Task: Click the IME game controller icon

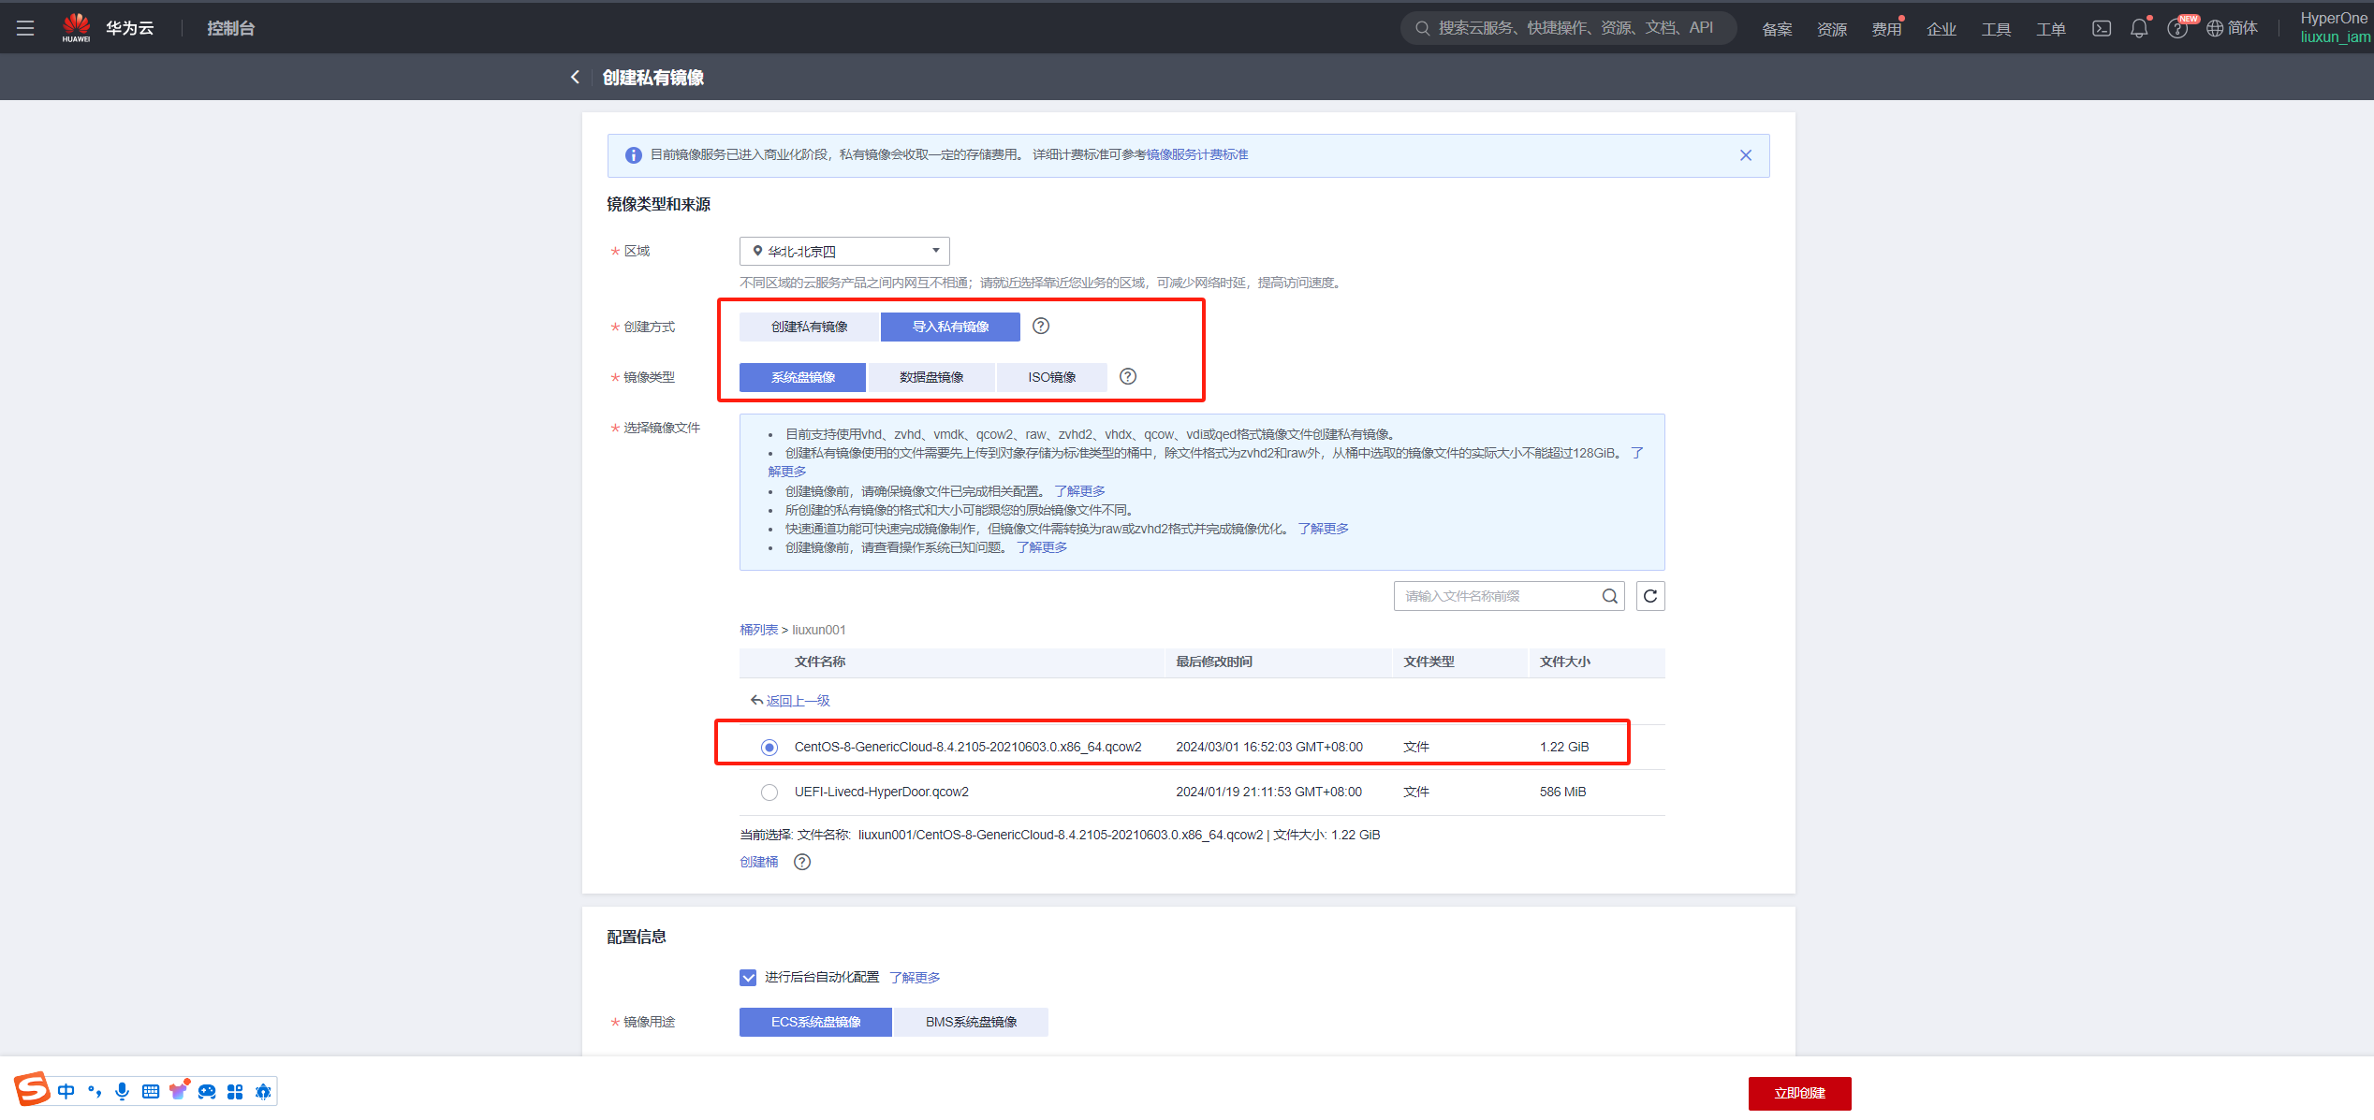Action: 207,1091
